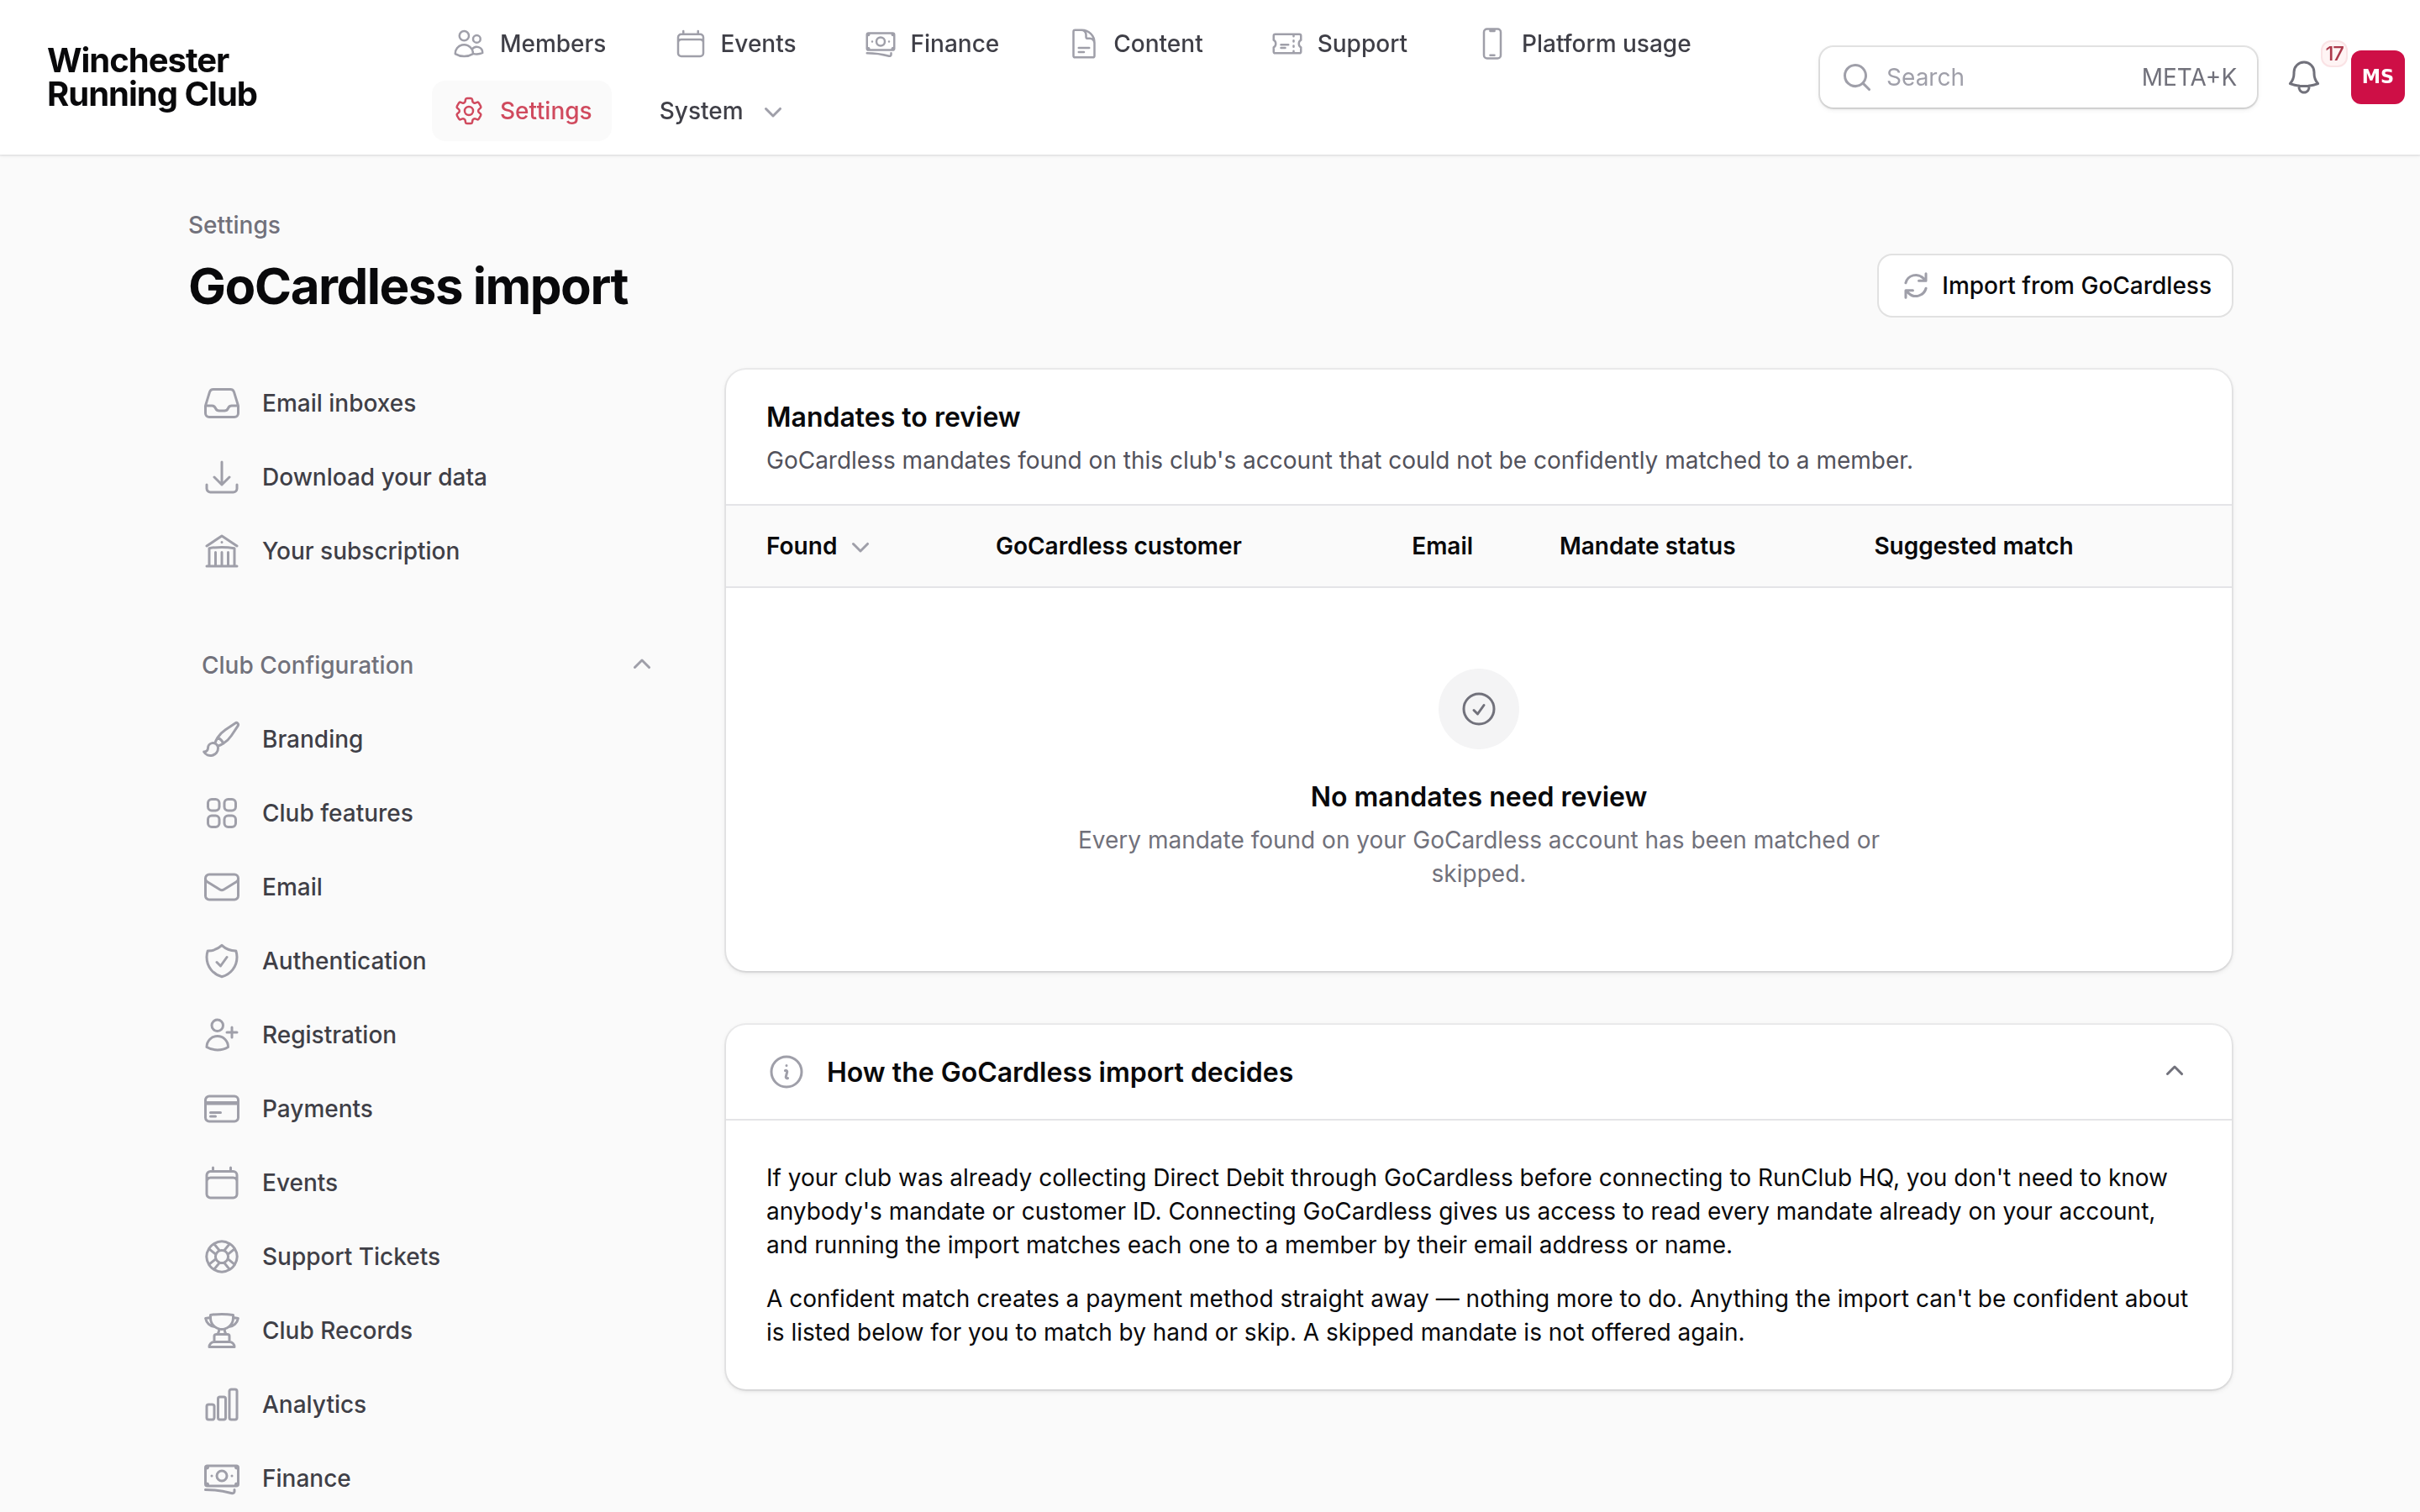Open Winchester Running Club home link

(x=152, y=77)
